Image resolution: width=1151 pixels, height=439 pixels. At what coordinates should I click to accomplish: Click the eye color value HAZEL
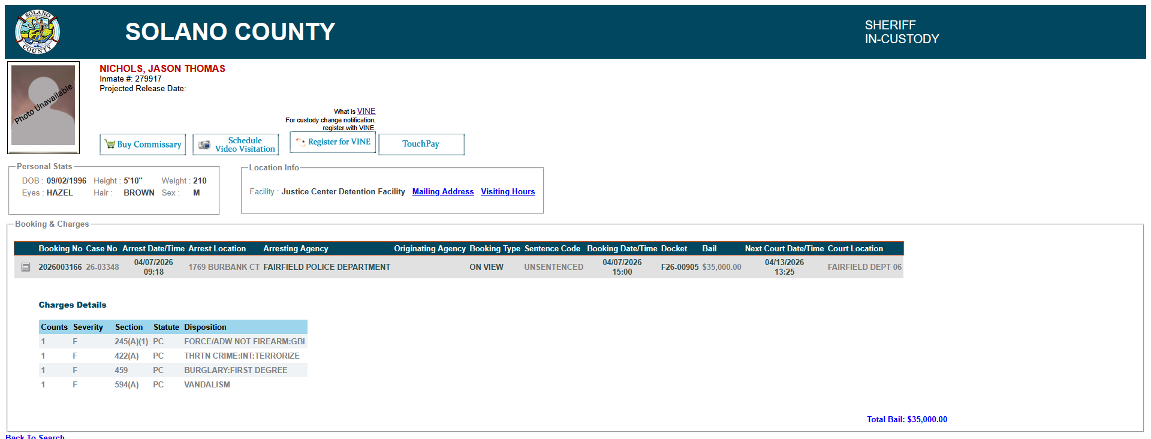pyautogui.click(x=60, y=193)
